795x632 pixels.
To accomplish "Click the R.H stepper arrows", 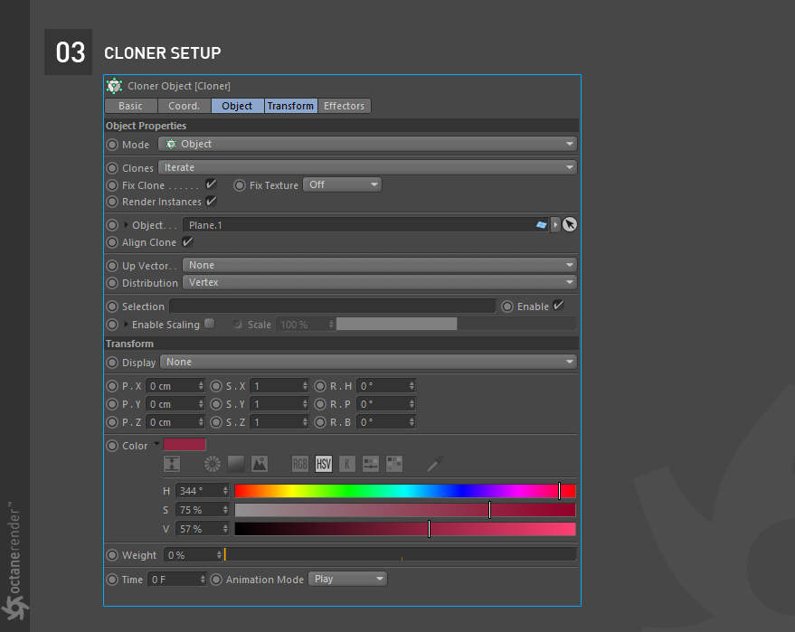I will [x=412, y=386].
